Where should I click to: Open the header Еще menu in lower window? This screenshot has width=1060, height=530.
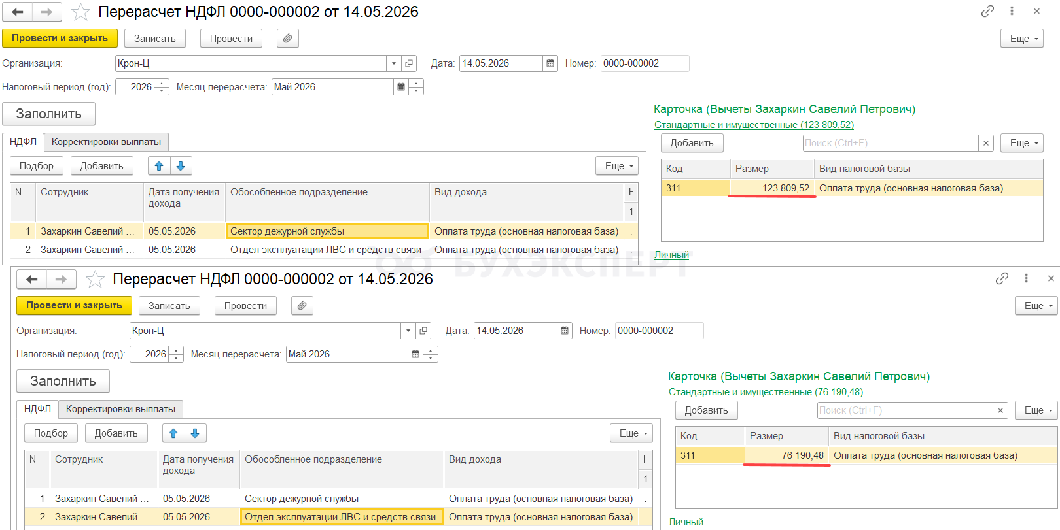point(1036,306)
